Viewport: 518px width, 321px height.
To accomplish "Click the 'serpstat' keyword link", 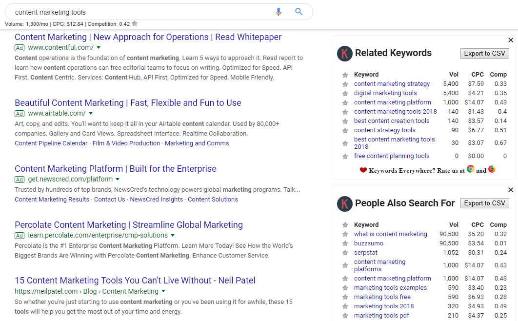I will [x=366, y=252].
